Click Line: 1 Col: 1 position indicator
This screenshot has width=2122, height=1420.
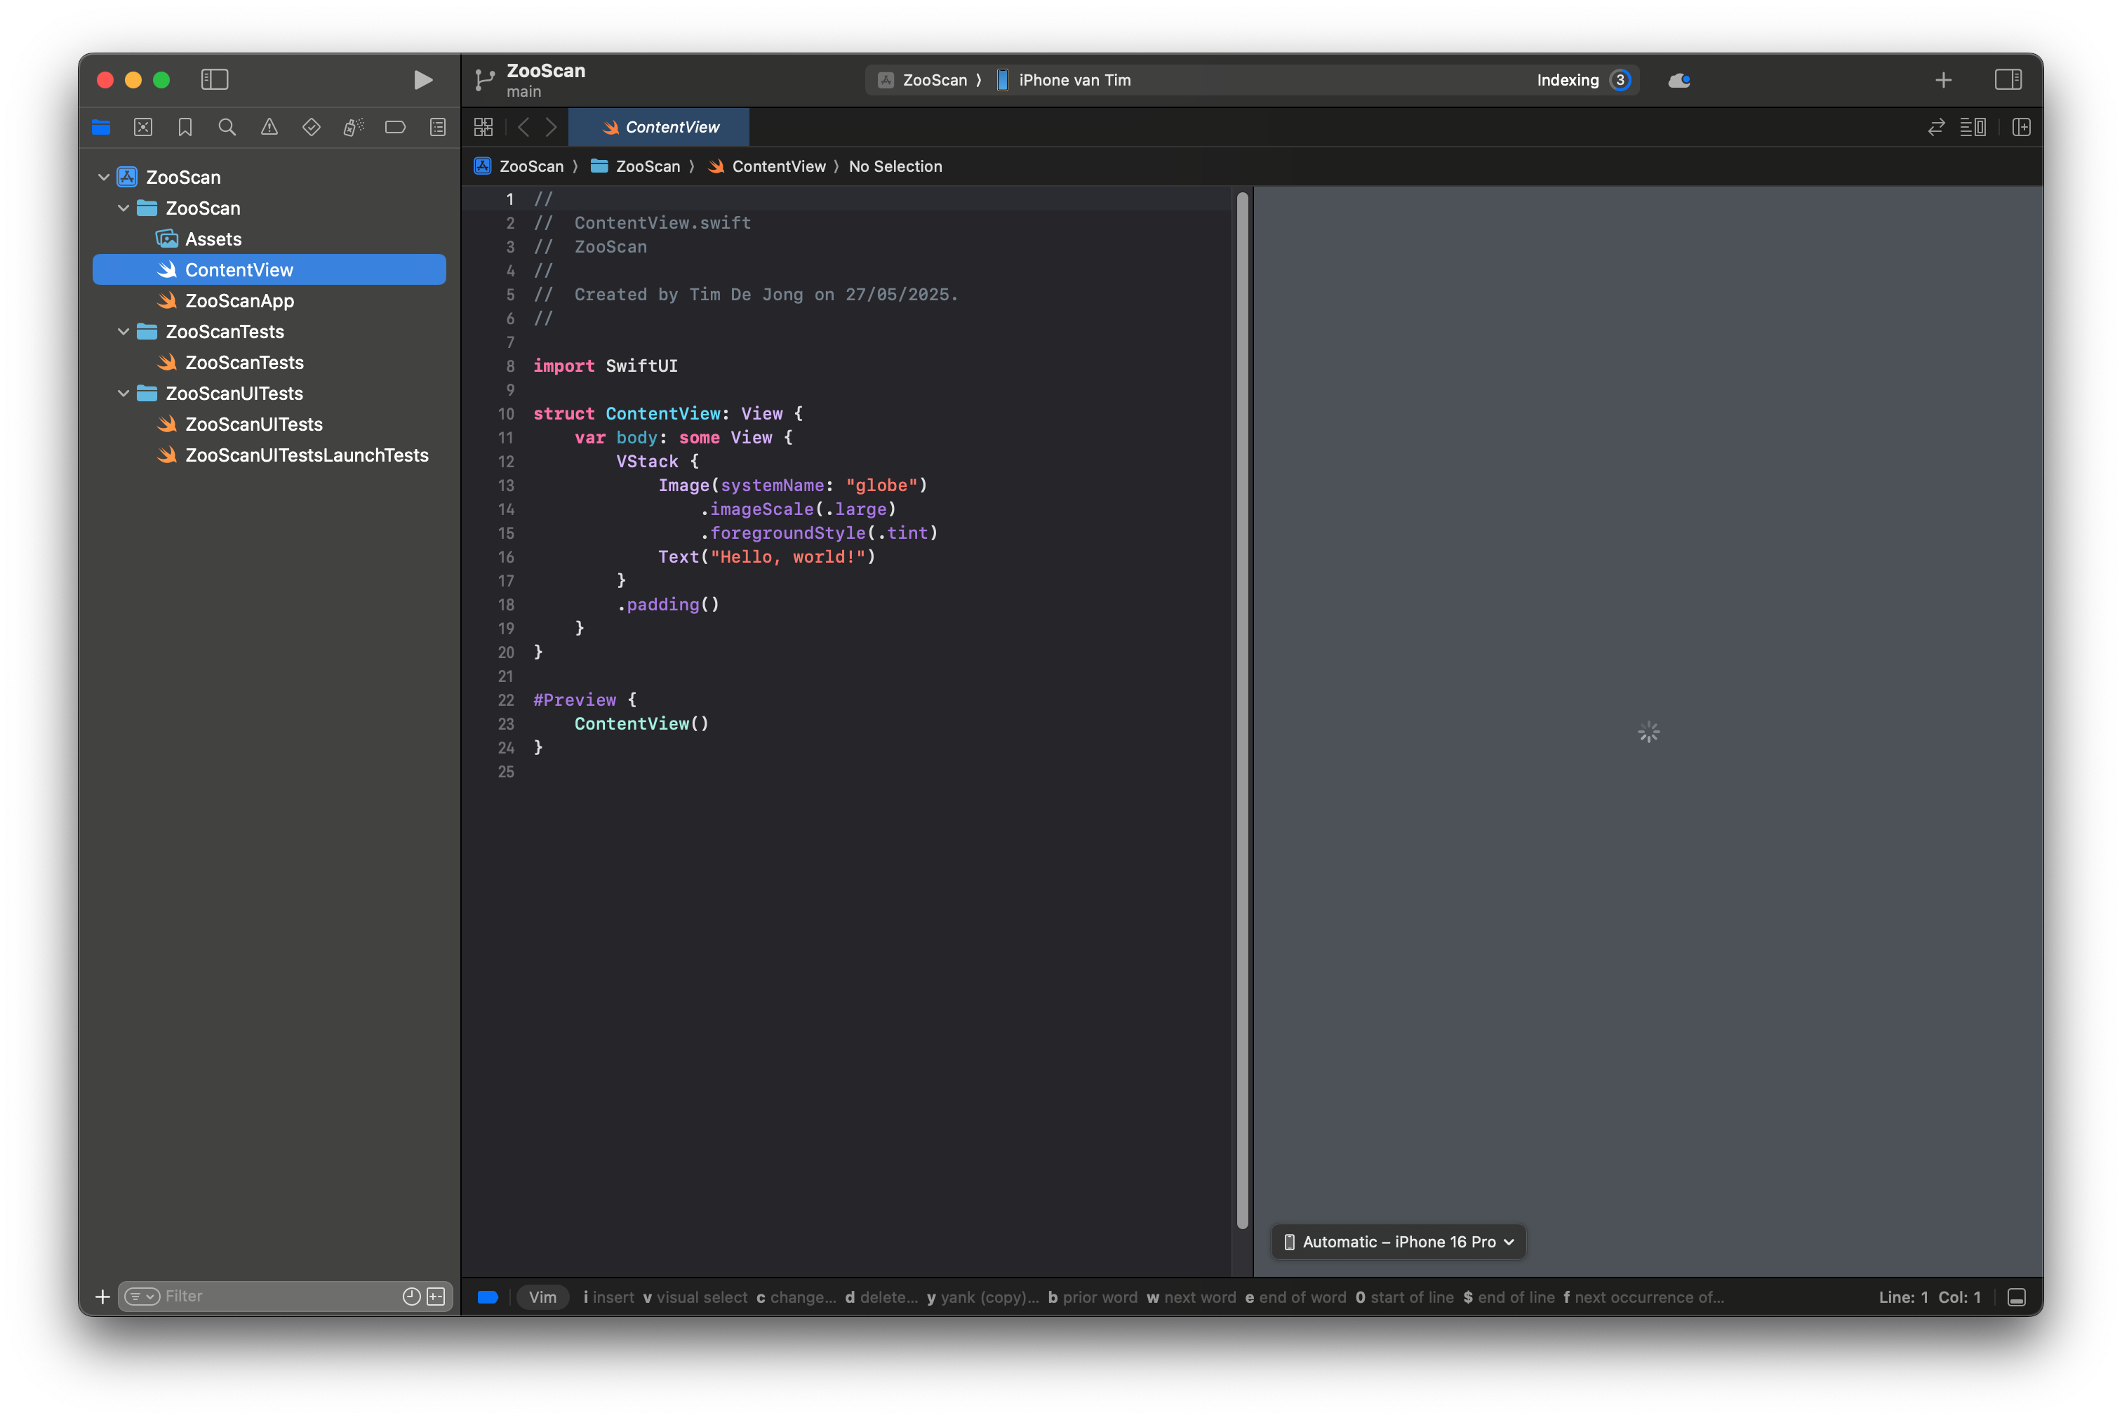[1929, 1297]
